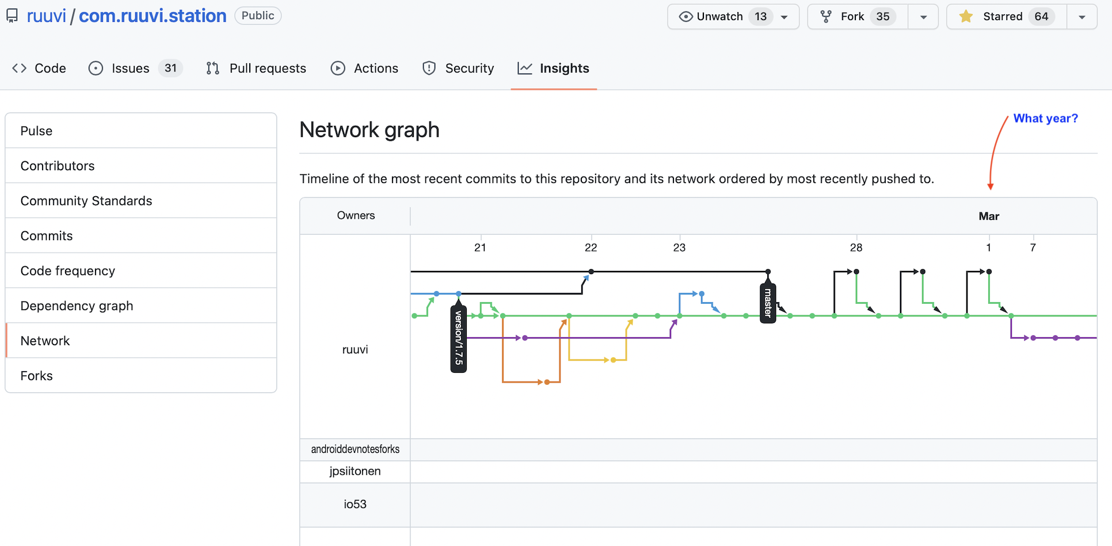Select the Insights tab
Screen dimensions: 1112x546
point(553,68)
